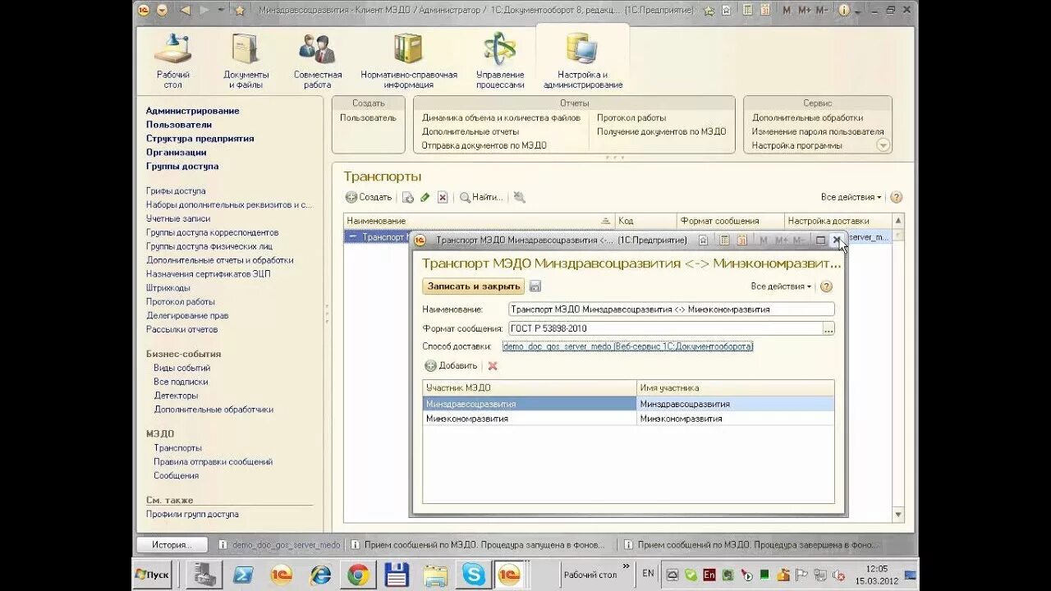
Task: Click into the Формат сообщения field
Action: pos(665,328)
